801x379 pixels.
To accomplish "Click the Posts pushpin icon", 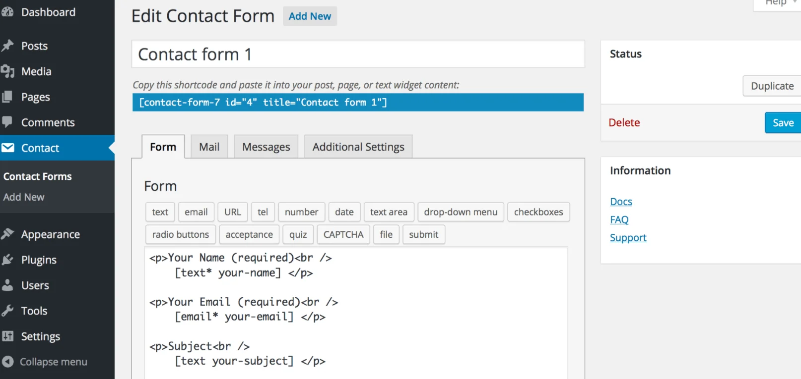I will point(7,46).
